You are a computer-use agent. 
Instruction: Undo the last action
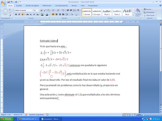pos(11,2)
